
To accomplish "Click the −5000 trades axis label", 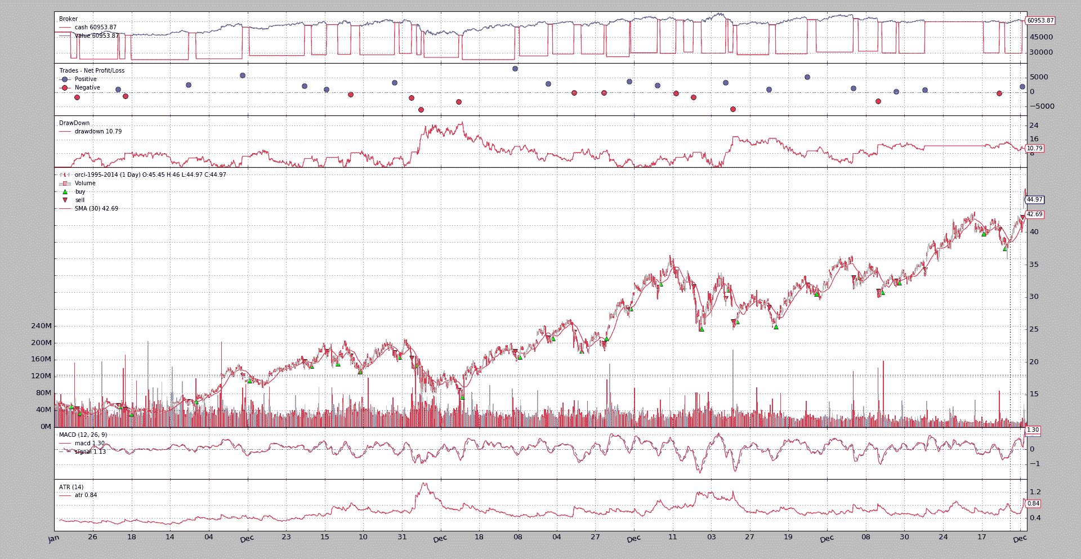I will 1042,106.
